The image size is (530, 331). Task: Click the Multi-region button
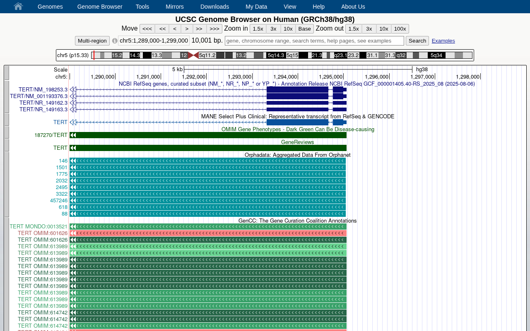[92, 41]
